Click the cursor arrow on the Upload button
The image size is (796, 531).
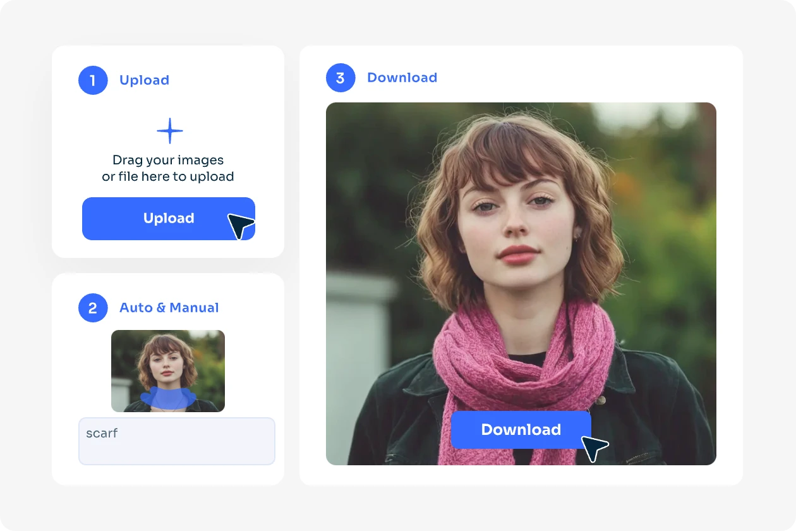coord(240,226)
